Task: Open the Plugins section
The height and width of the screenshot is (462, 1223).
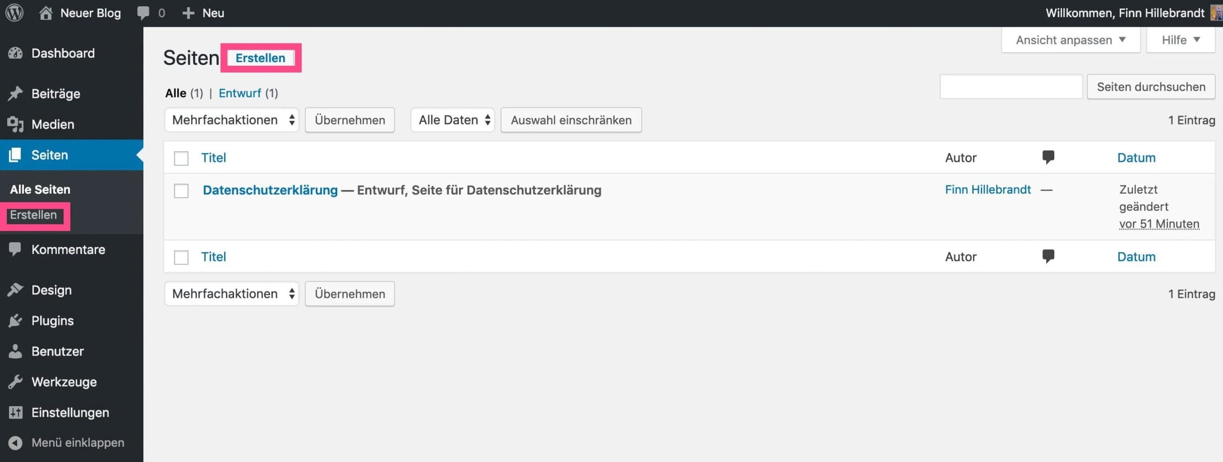Action: 52,320
